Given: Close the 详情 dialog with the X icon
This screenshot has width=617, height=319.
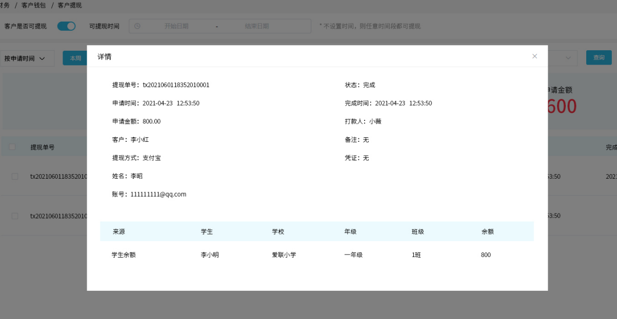Looking at the screenshot, I should click(x=534, y=56).
